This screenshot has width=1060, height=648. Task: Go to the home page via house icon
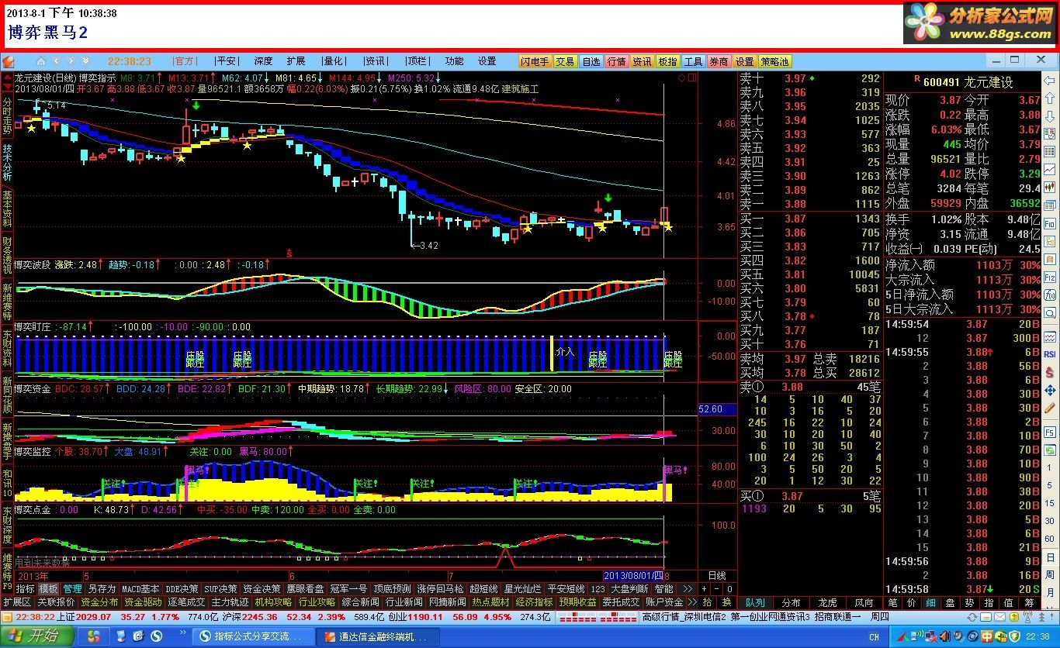(x=40, y=61)
